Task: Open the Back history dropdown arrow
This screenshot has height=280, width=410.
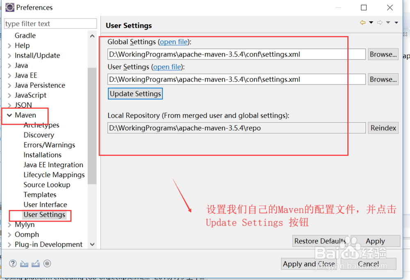Action: [x=371, y=23]
